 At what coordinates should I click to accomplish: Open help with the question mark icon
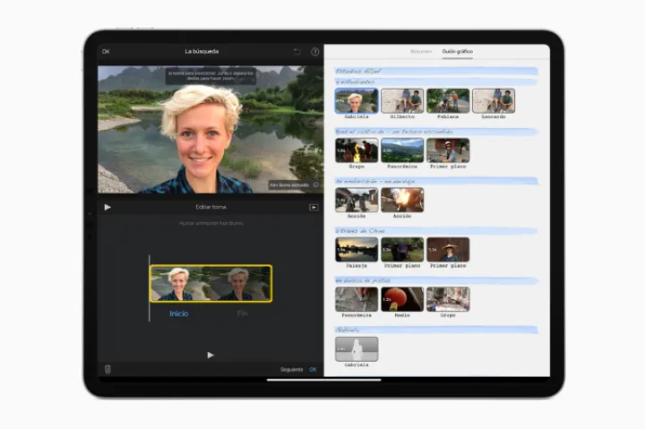[x=314, y=52]
